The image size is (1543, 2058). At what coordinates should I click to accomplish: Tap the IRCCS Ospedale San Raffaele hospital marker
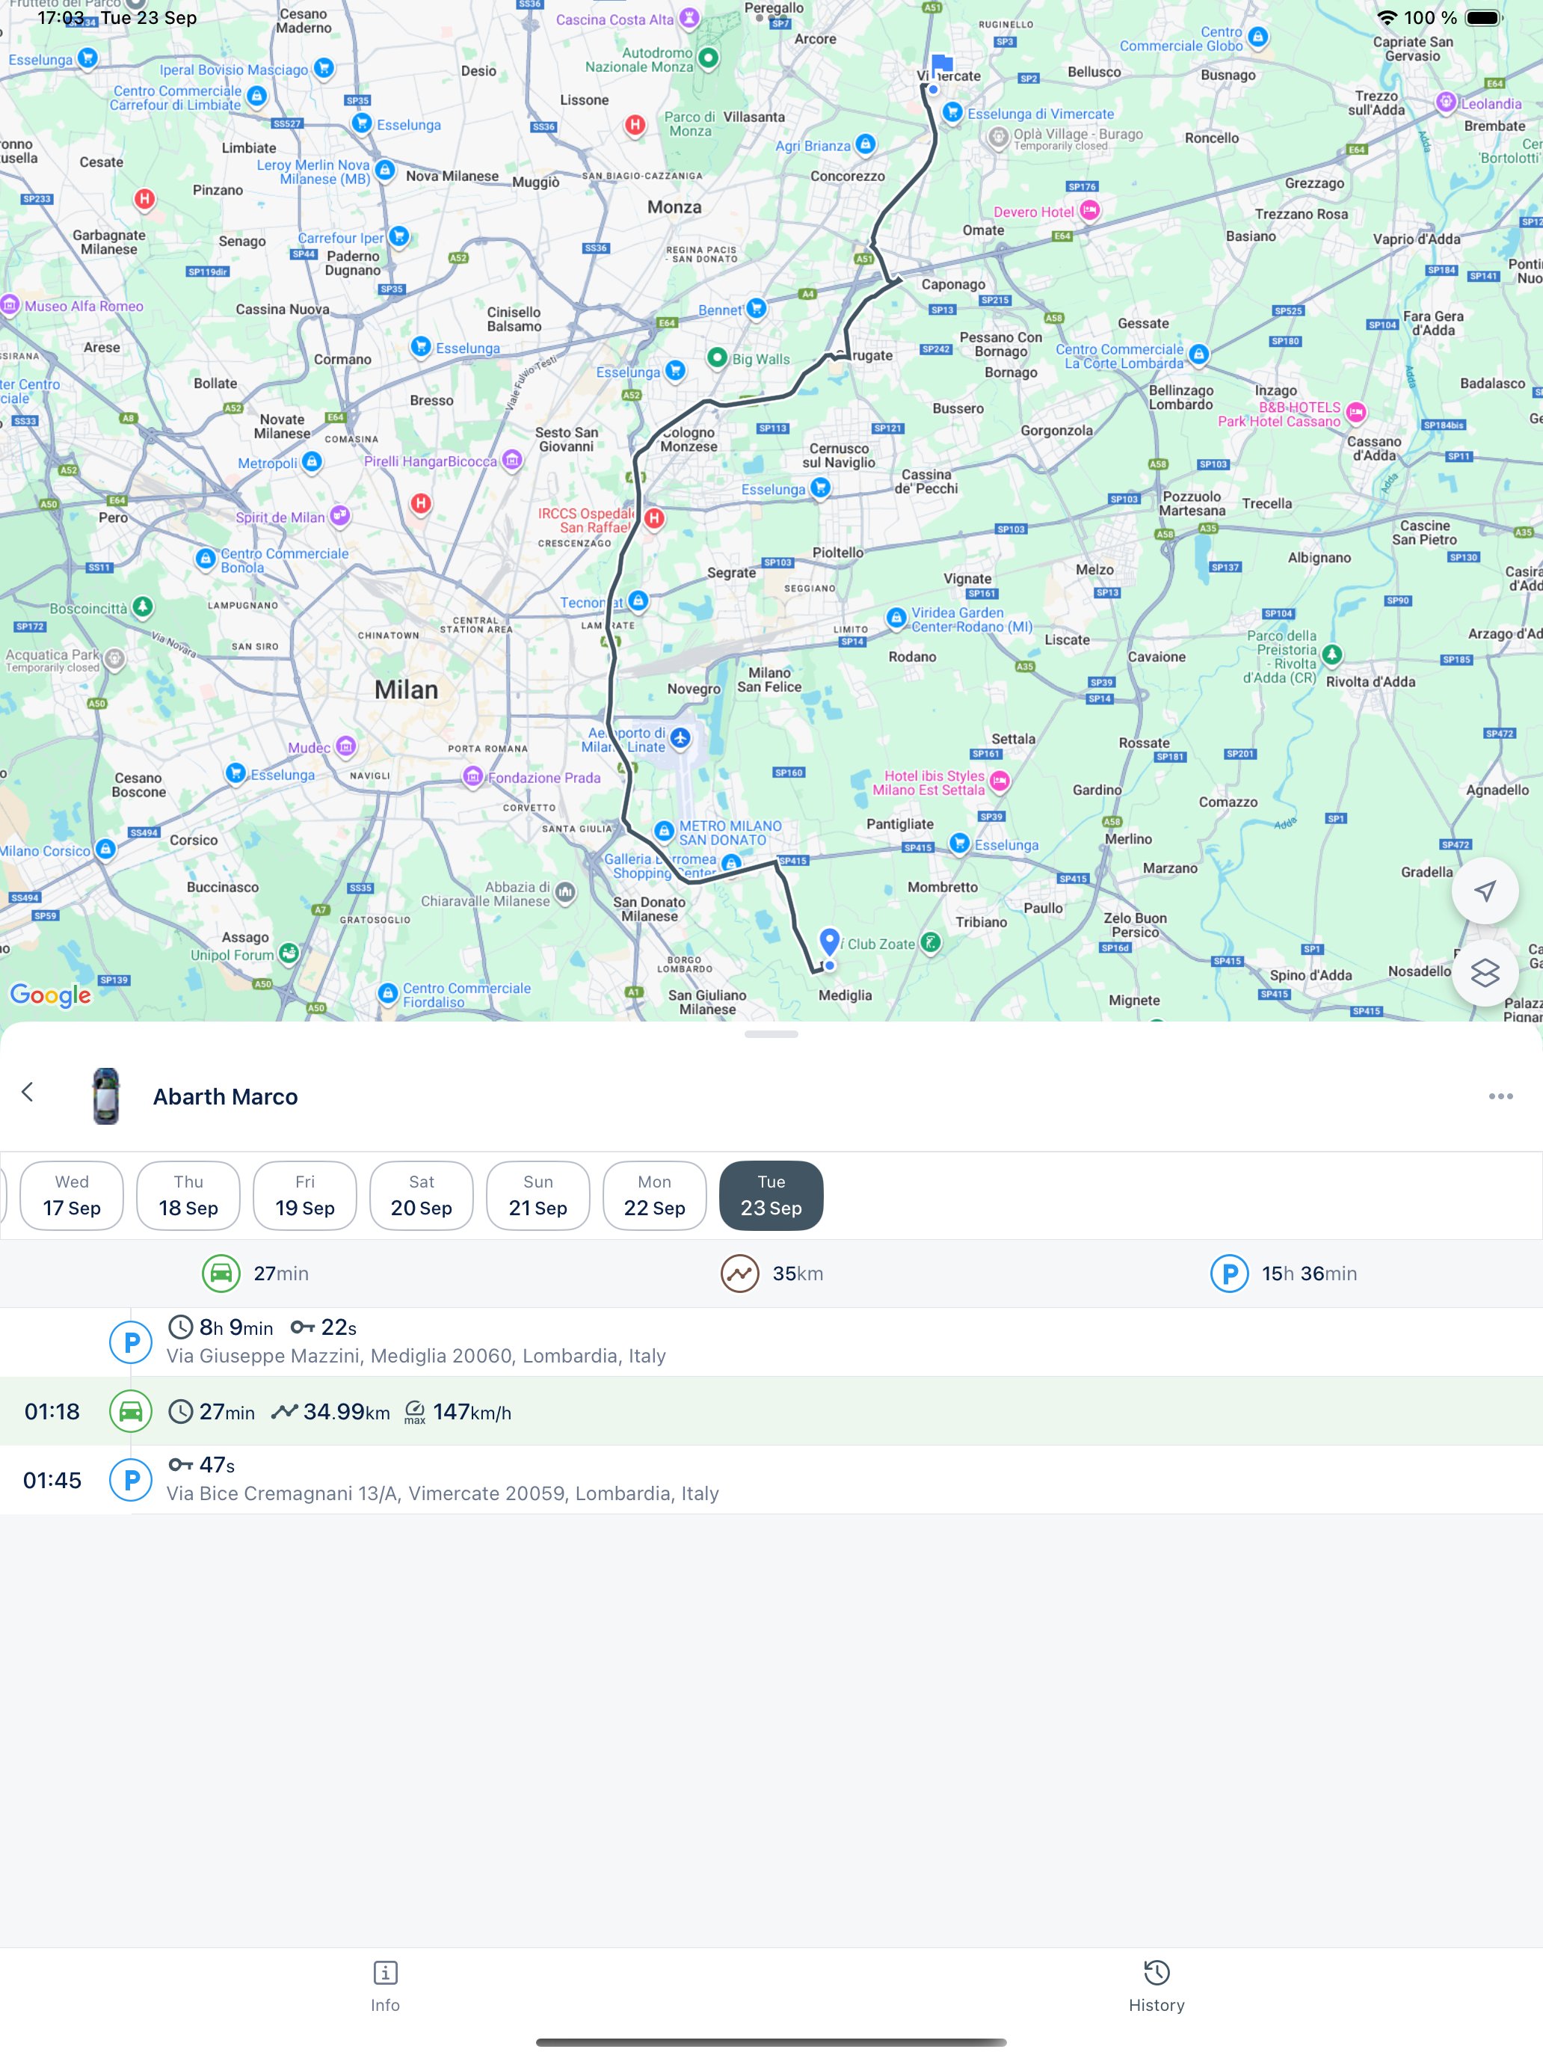coord(654,518)
